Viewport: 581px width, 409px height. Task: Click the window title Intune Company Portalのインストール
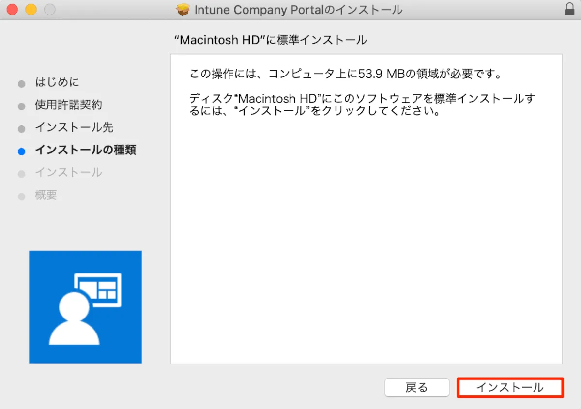coord(298,10)
